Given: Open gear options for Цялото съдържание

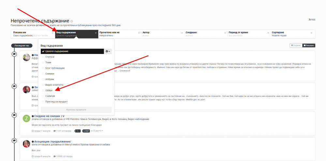Looking at the screenshot, I should [108, 51].
